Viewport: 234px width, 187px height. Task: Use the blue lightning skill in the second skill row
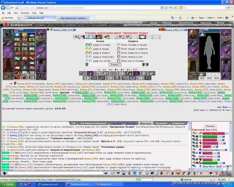(x=132, y=78)
